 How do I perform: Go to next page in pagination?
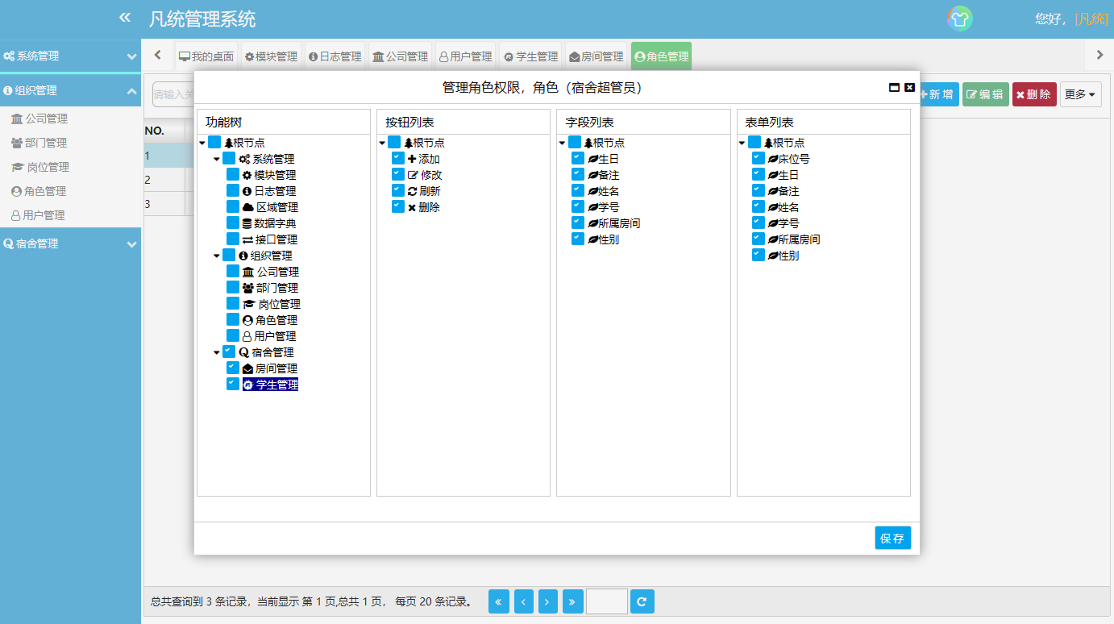(x=547, y=601)
